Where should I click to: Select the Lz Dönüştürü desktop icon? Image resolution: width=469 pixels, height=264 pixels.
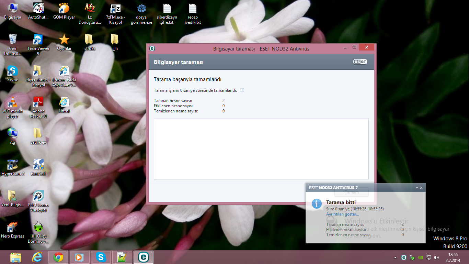(x=90, y=14)
